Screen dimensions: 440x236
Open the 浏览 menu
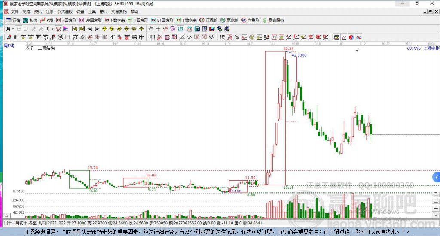click(26, 12)
